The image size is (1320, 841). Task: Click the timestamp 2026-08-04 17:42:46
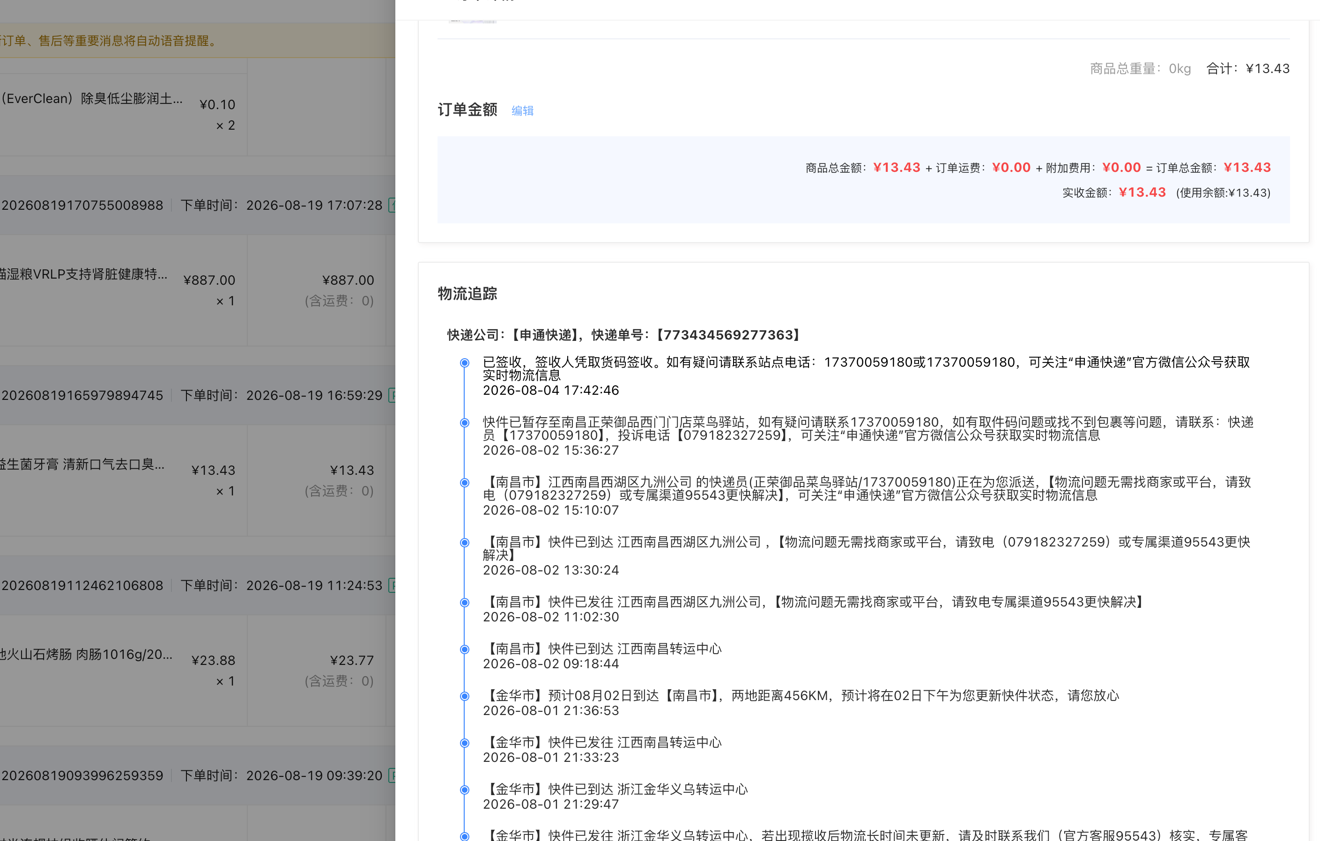pyautogui.click(x=550, y=390)
